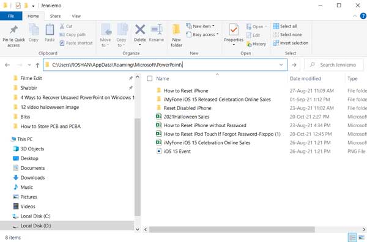Open the File menu
The height and width of the screenshot is (242, 367).
coord(11,16)
